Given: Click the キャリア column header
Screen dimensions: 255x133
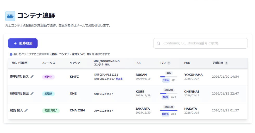Looking at the screenshot, I should (75, 63).
